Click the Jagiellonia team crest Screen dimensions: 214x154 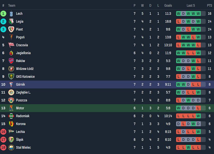click(11, 53)
